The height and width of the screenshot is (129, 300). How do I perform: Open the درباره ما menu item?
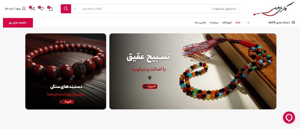(x=214, y=23)
